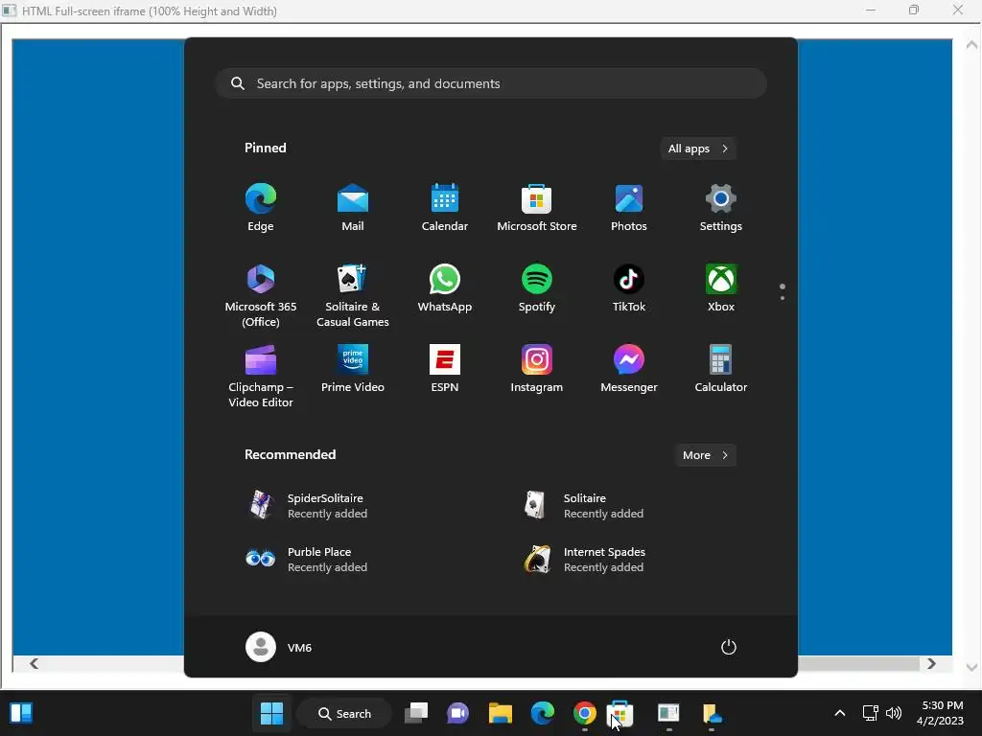Open Widgets button on taskbar
The height and width of the screenshot is (736, 982).
coord(21,713)
